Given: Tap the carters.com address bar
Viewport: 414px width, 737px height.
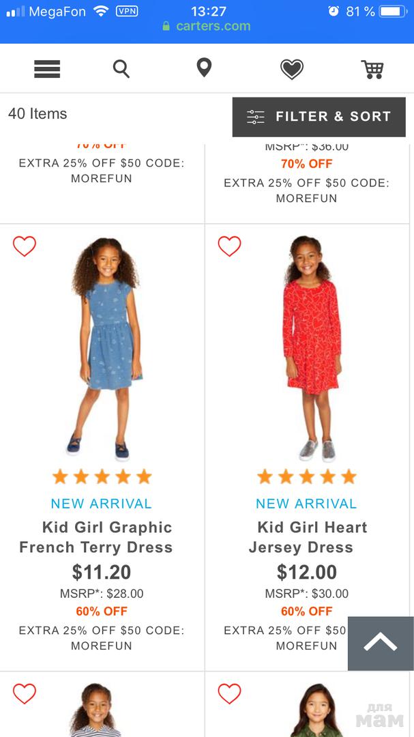Looking at the screenshot, I should point(207,27).
